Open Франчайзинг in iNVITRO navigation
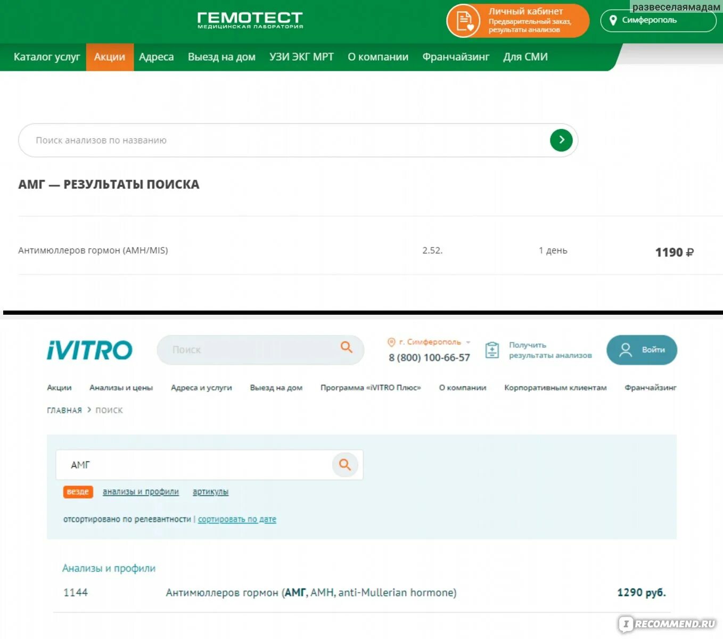The height and width of the screenshot is (639, 723). pyautogui.click(x=651, y=388)
